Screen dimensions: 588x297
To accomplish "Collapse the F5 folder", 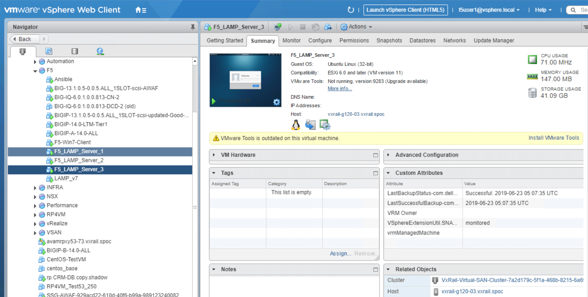I will tap(35, 71).
